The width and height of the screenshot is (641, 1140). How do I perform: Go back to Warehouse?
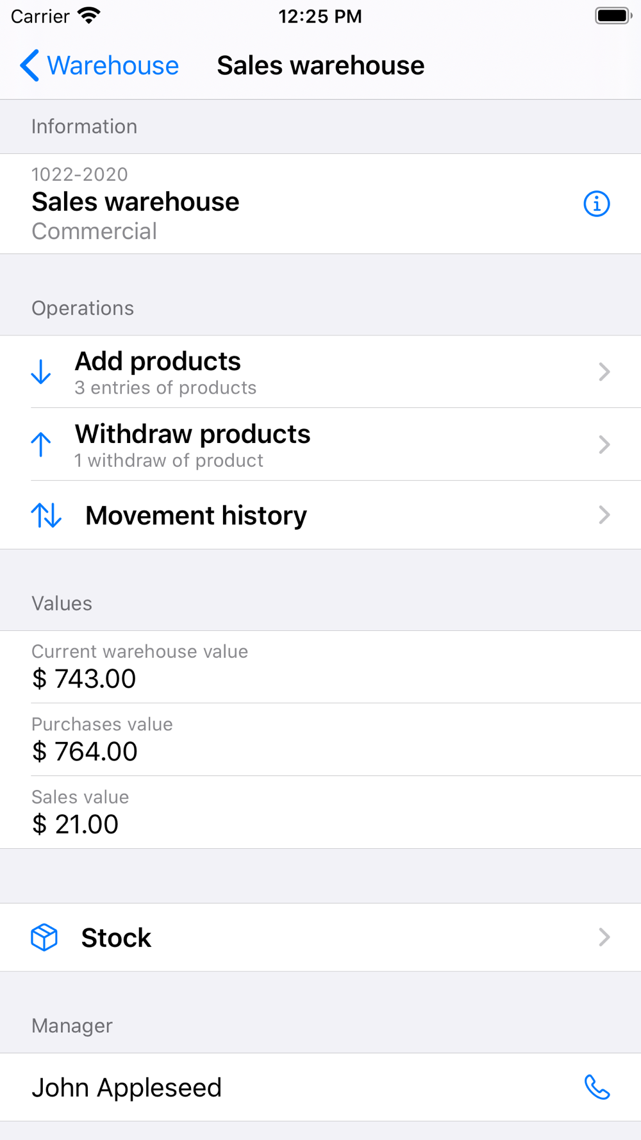click(x=99, y=65)
